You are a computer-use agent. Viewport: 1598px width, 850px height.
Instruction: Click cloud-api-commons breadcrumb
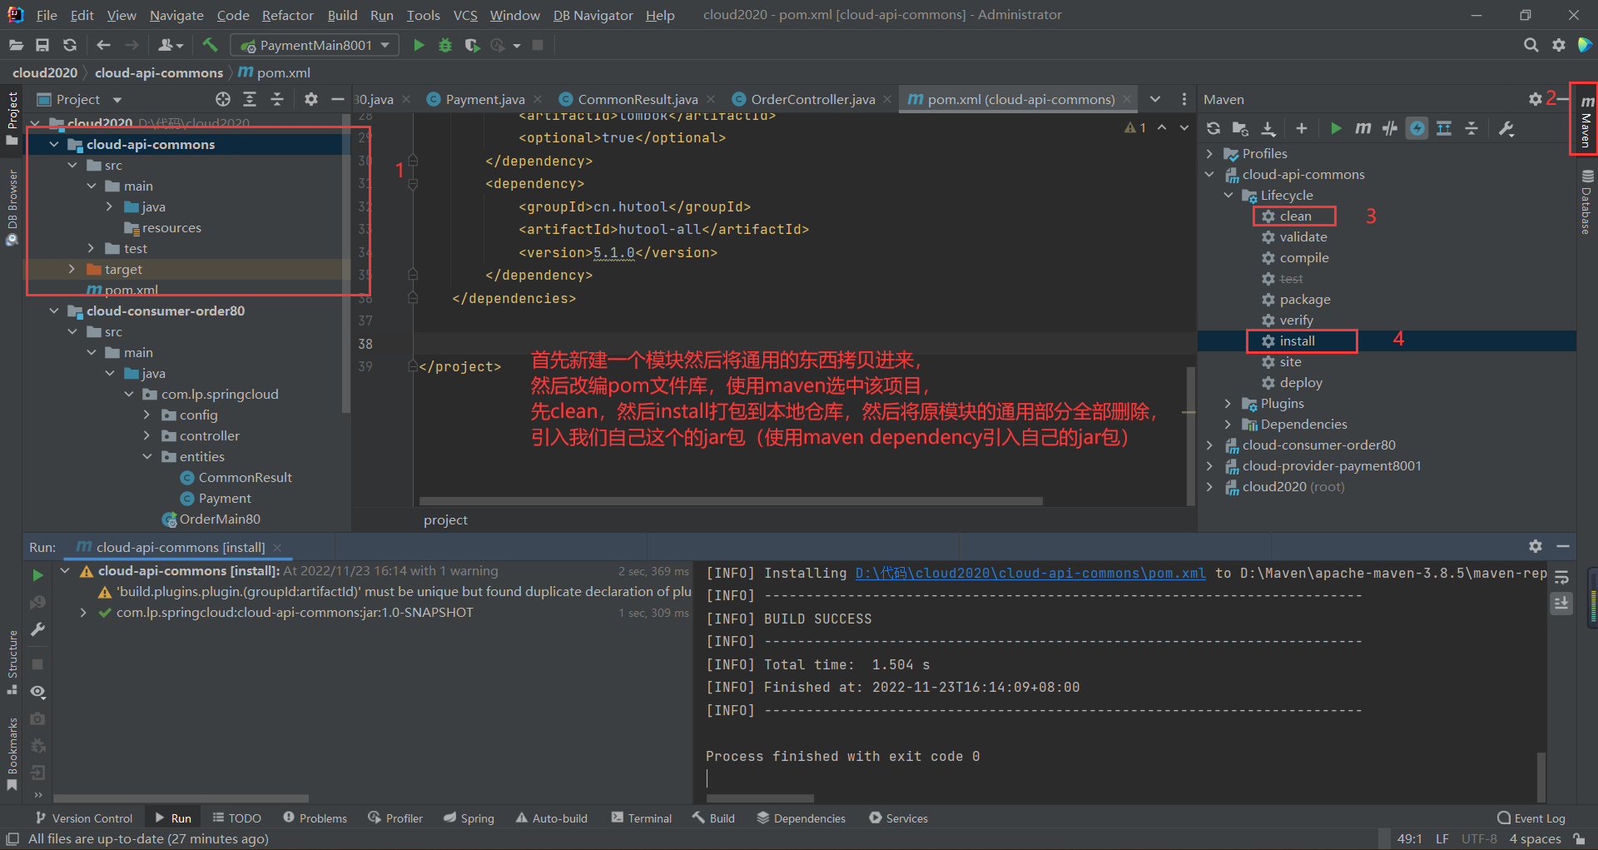pyautogui.click(x=159, y=73)
